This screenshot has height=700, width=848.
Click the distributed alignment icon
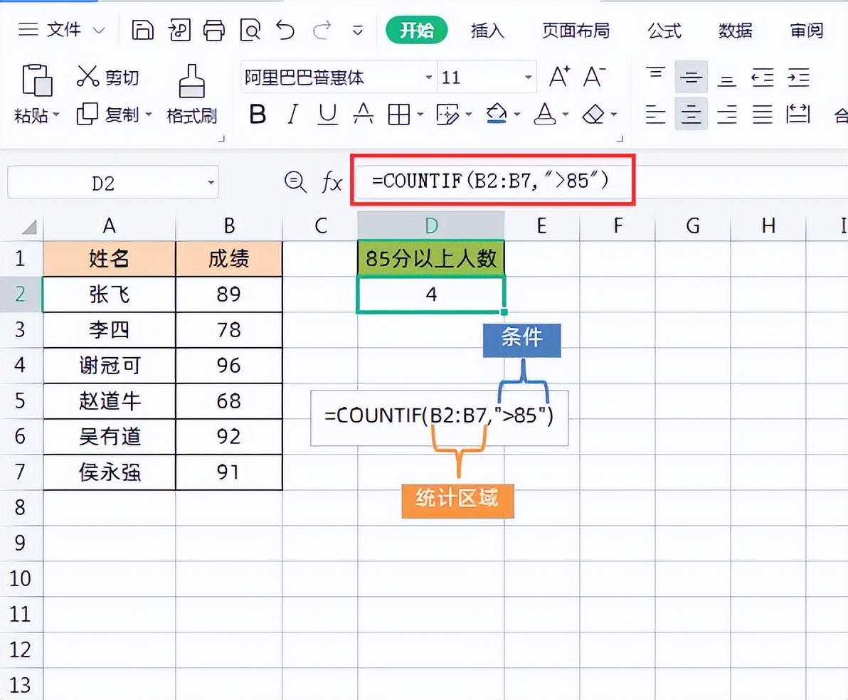tap(798, 114)
